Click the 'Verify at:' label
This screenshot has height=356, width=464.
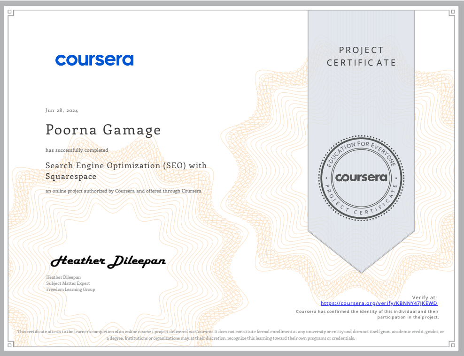(x=425, y=297)
